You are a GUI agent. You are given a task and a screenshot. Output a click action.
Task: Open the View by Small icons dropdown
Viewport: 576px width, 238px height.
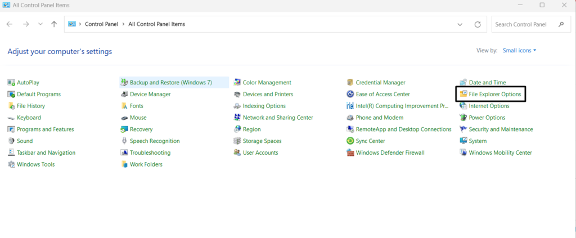(x=519, y=51)
